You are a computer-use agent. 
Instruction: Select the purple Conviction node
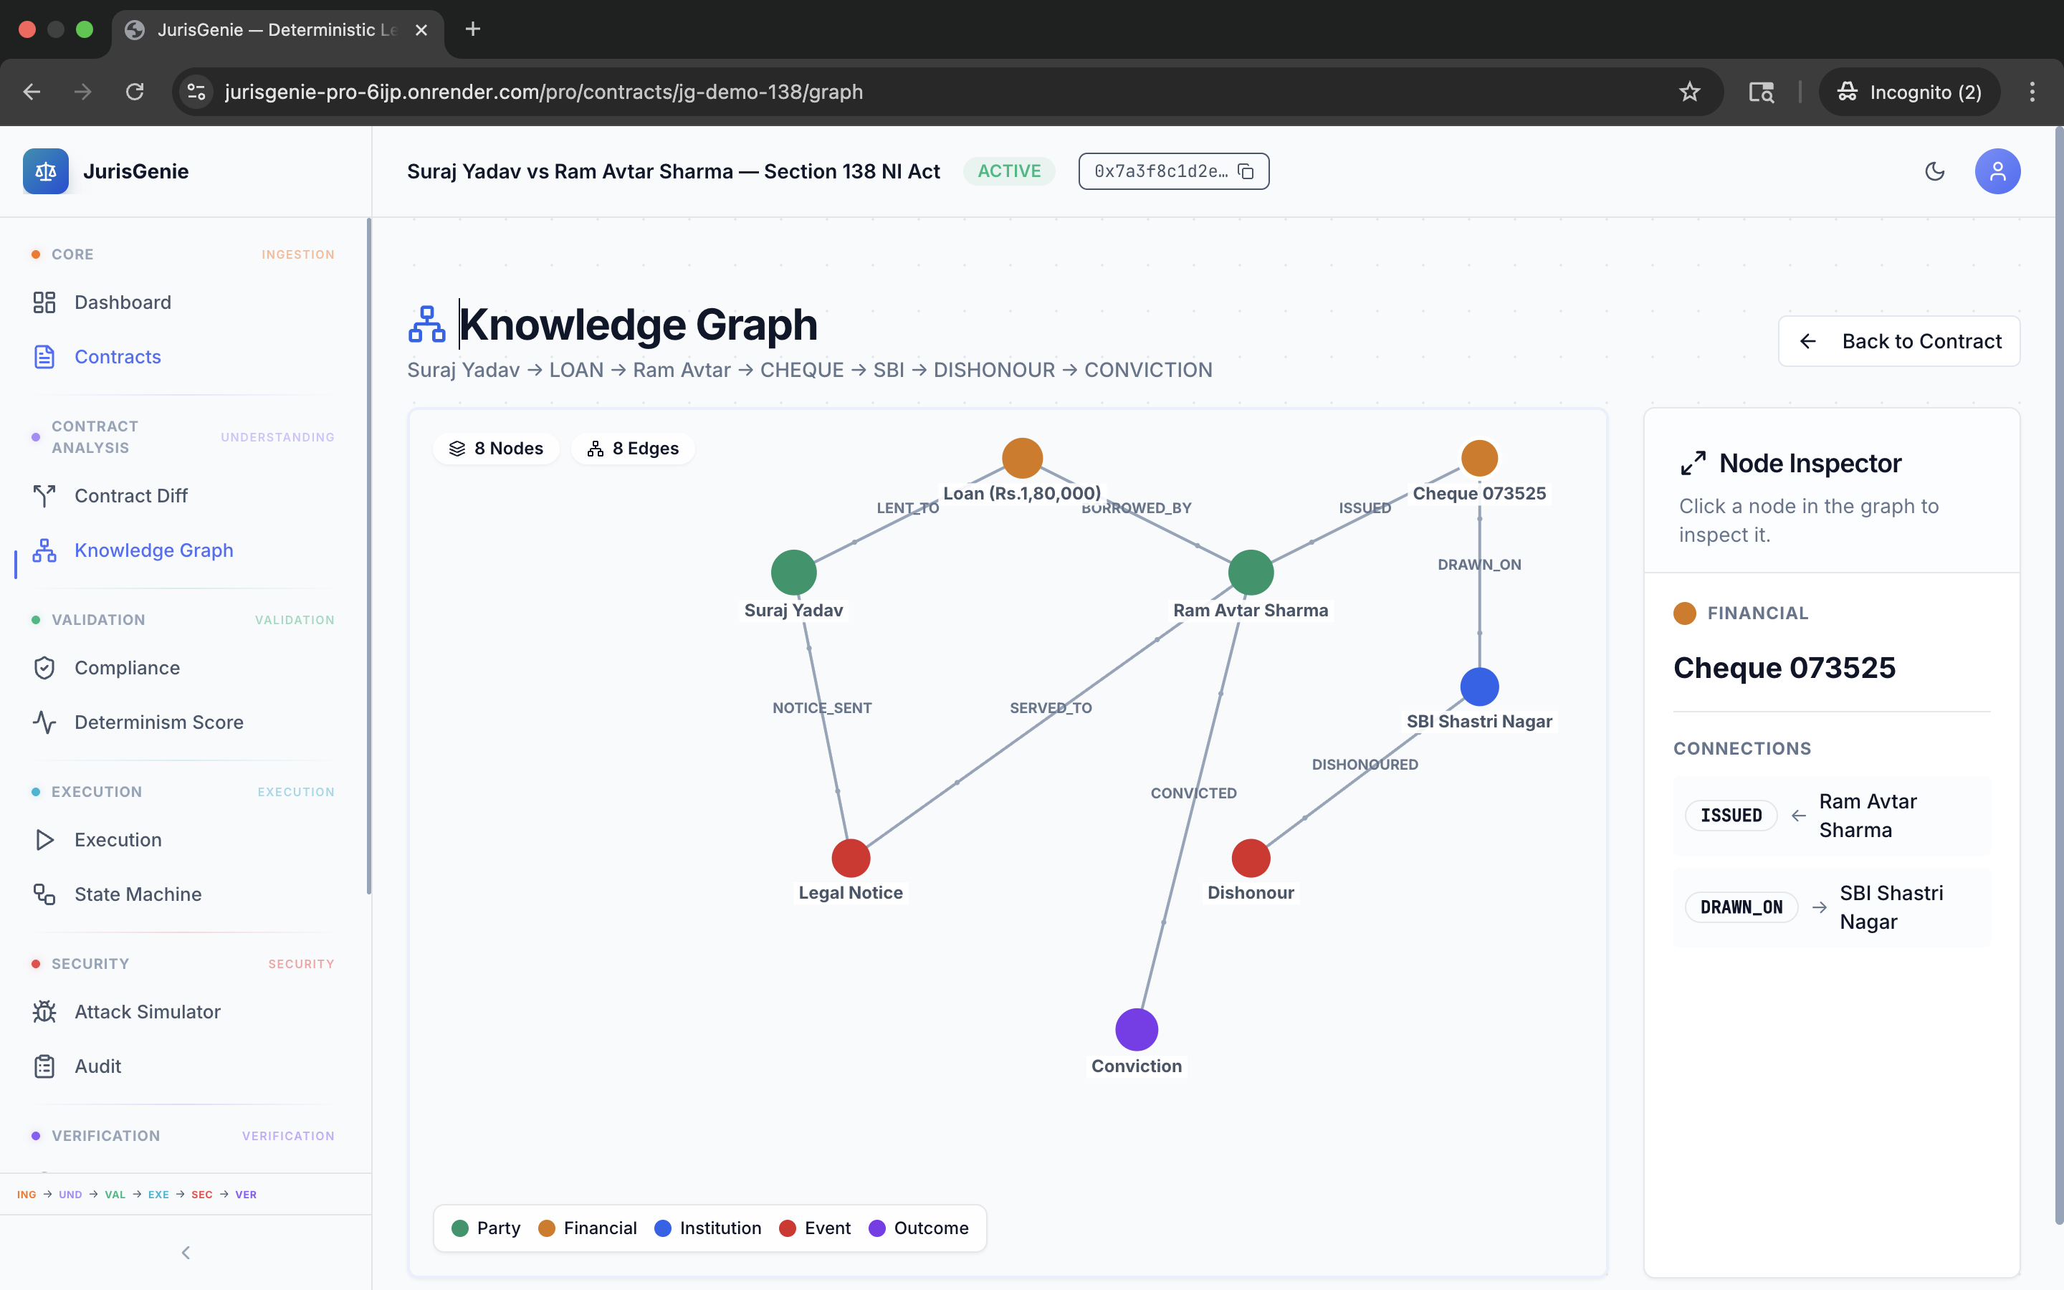tap(1136, 1030)
